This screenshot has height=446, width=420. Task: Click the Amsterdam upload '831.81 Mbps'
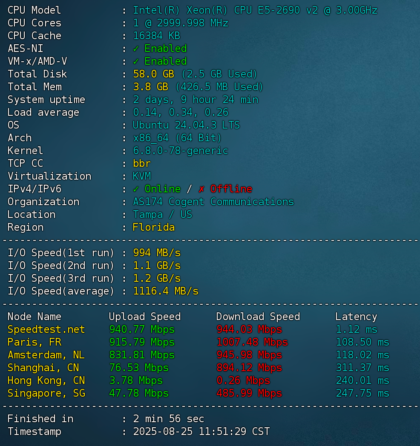click(142, 355)
